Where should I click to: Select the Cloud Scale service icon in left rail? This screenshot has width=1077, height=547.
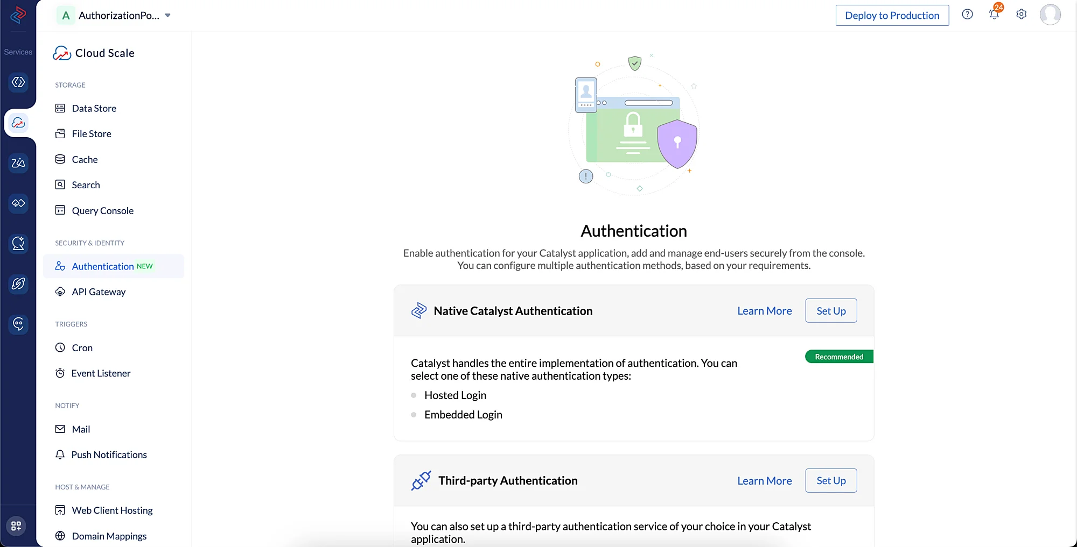click(18, 123)
